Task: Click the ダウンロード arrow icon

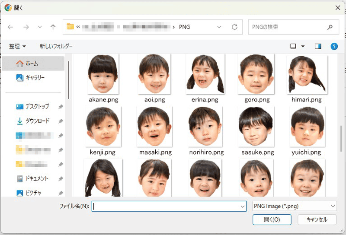Action: tap(19, 121)
